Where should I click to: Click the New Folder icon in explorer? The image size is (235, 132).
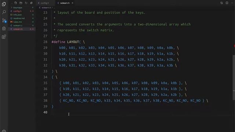[21, 3]
